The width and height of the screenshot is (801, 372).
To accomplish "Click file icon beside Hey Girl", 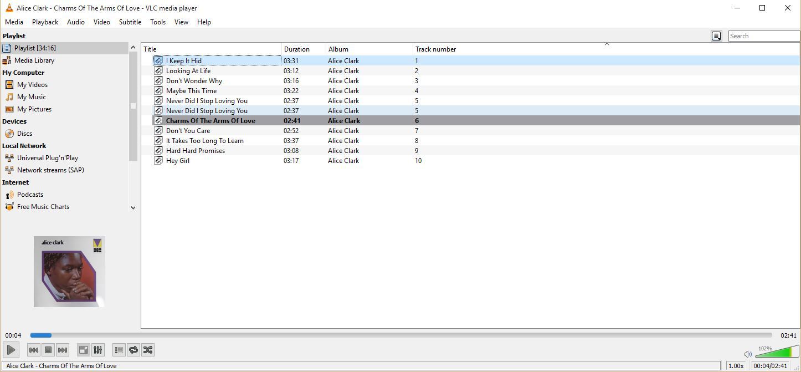I will tap(158, 161).
